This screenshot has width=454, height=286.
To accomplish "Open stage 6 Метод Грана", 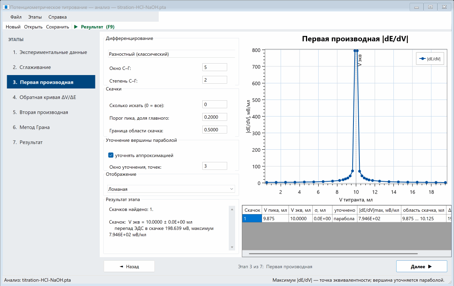I will click(51, 128).
